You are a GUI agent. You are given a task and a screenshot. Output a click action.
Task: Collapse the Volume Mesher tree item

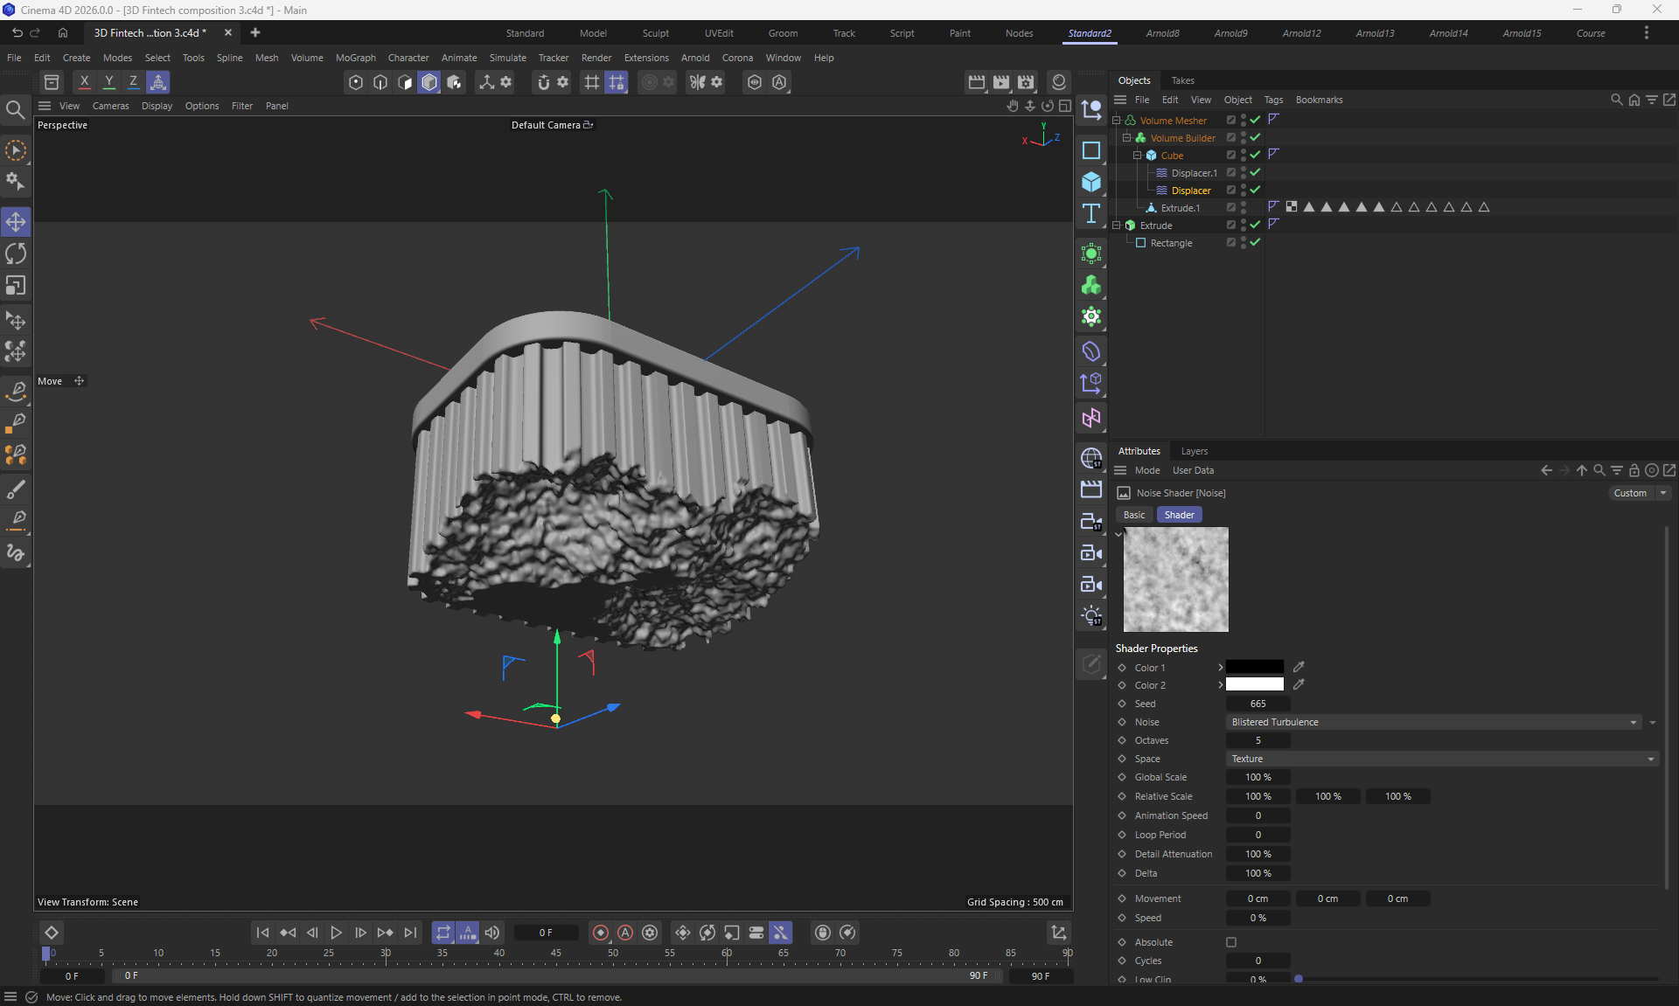[1117, 121]
